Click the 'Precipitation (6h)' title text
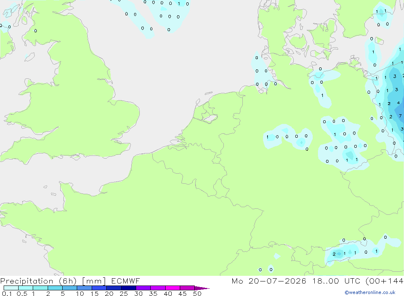This screenshot has width=404, height=296. (x=38, y=281)
